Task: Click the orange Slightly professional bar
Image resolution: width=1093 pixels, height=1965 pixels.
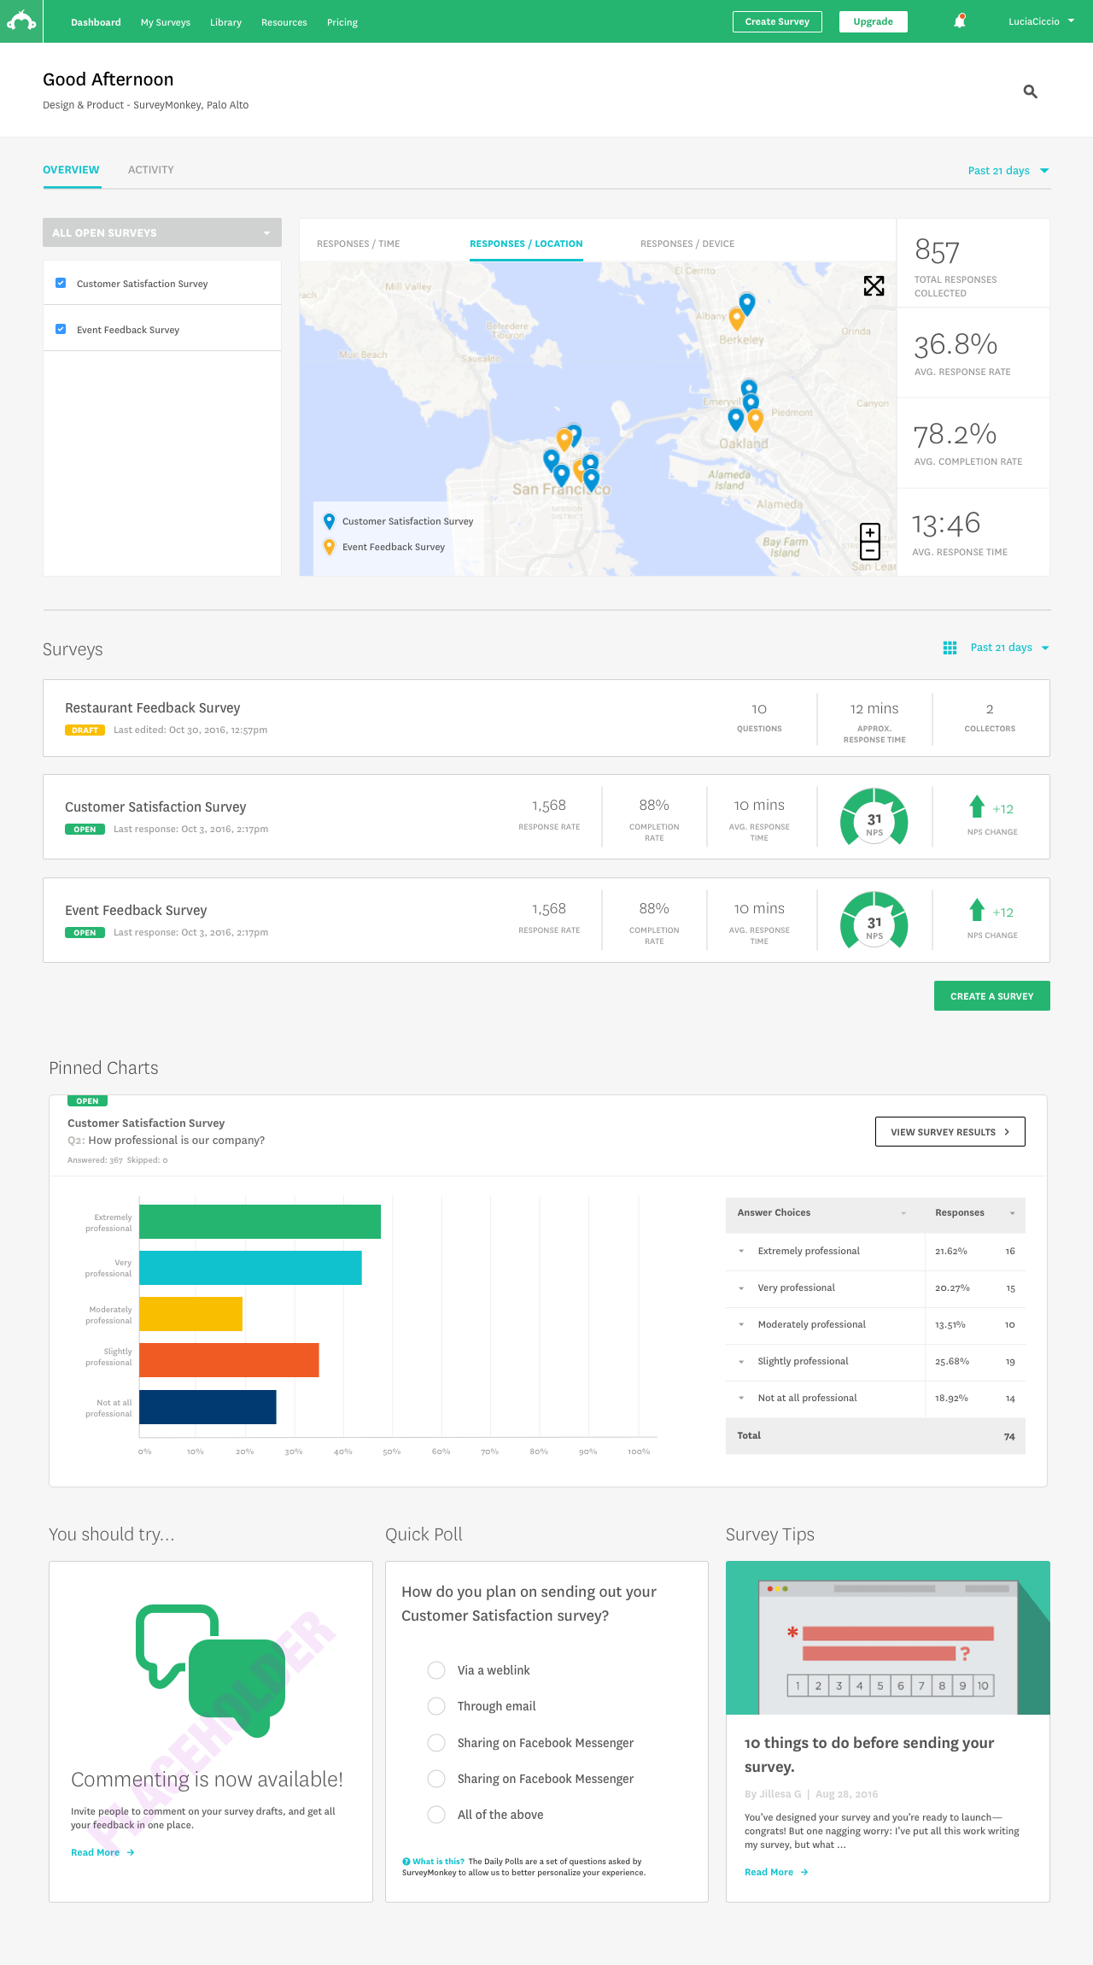Action: (229, 1360)
